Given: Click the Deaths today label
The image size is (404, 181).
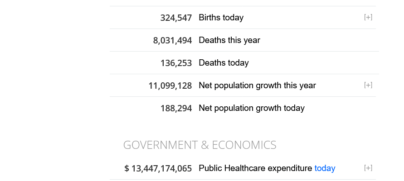Looking at the screenshot, I should (x=224, y=63).
